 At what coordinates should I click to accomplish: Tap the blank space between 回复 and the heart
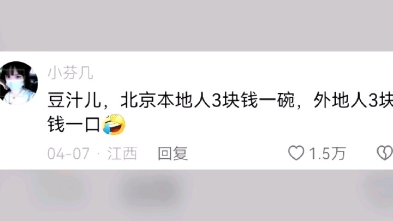[237, 153]
